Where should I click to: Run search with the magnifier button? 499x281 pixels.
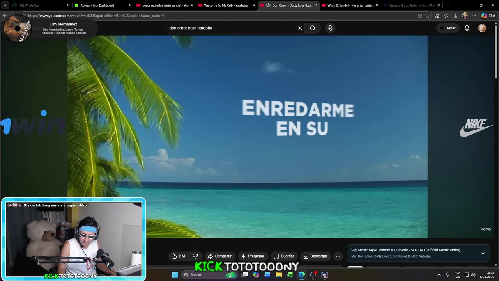coord(313,28)
